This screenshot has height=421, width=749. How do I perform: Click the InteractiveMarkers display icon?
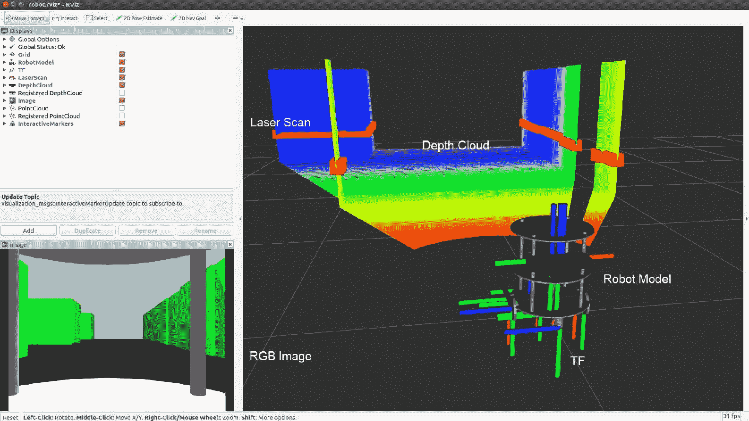pos(12,124)
